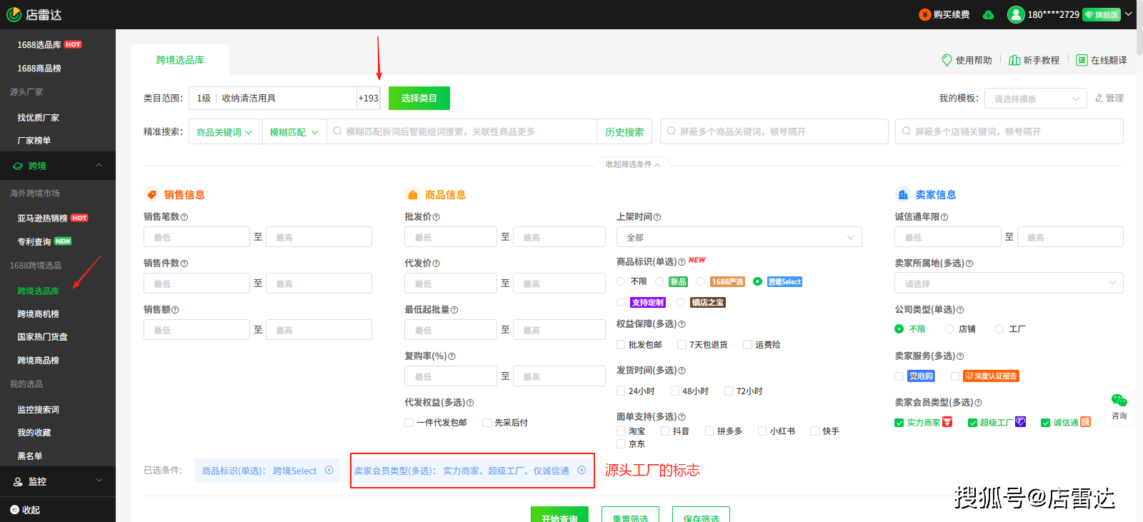Click the 跨境 sidebar section icon

tap(18, 166)
